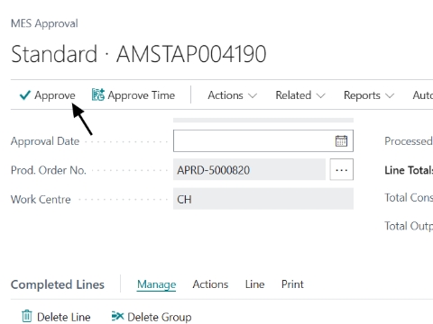Open the Approval Date calendar picker

[341, 140]
